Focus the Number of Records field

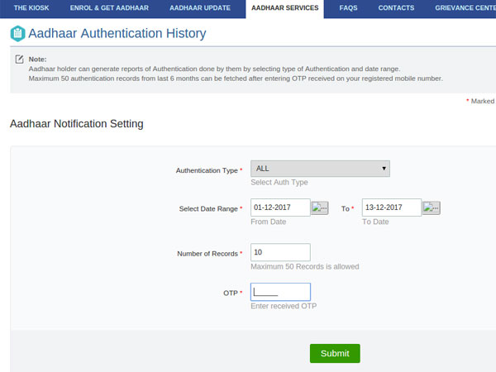[279, 252]
